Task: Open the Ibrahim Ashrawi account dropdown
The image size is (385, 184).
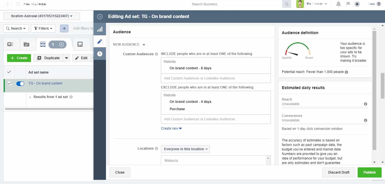Action: (42, 16)
